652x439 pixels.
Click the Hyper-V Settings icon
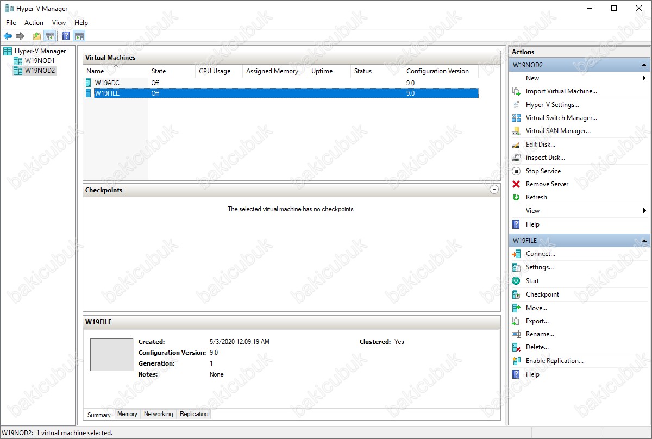[x=516, y=105]
